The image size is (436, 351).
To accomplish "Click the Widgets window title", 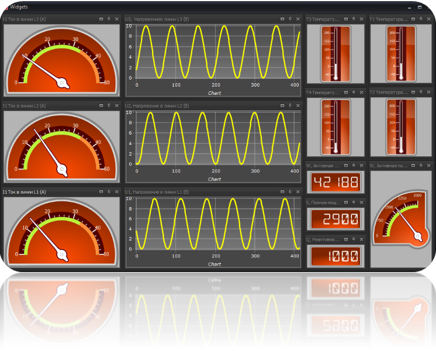I will [19, 7].
